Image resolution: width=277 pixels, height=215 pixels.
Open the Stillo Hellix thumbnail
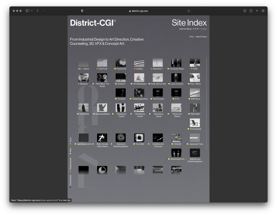tap(195, 108)
